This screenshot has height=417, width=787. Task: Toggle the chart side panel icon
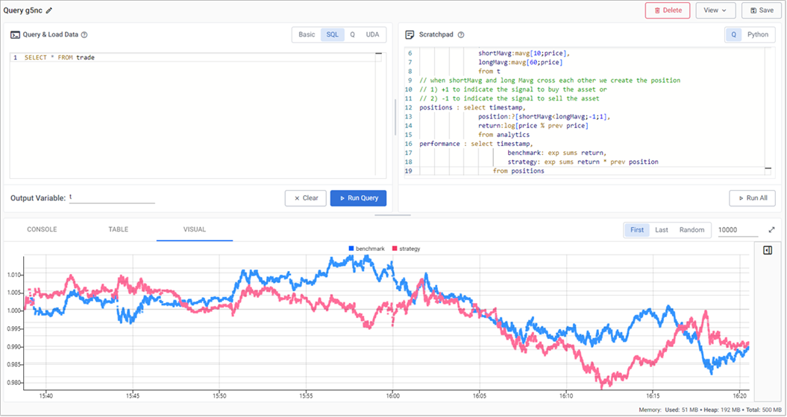point(768,251)
